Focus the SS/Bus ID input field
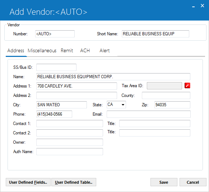Screen dimensions: 209x192 [x=56, y=67]
